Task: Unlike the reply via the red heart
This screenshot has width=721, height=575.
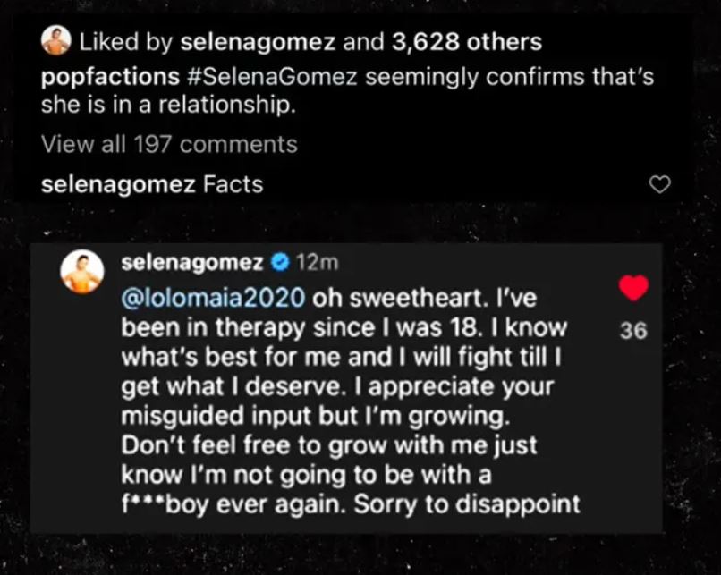Action: point(632,288)
